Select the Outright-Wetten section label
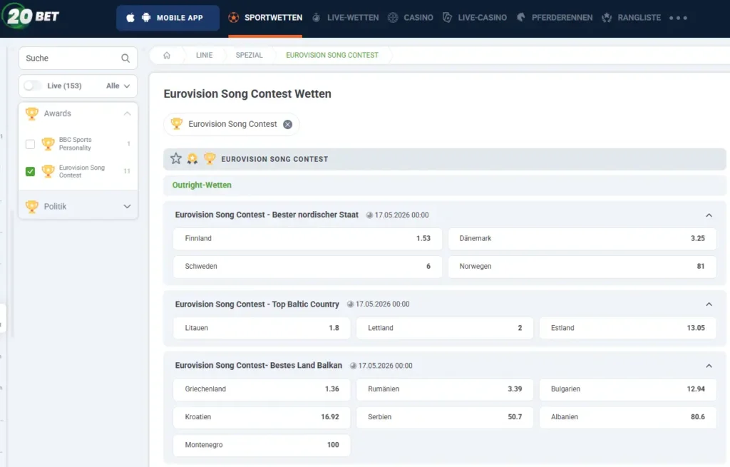 (202, 185)
